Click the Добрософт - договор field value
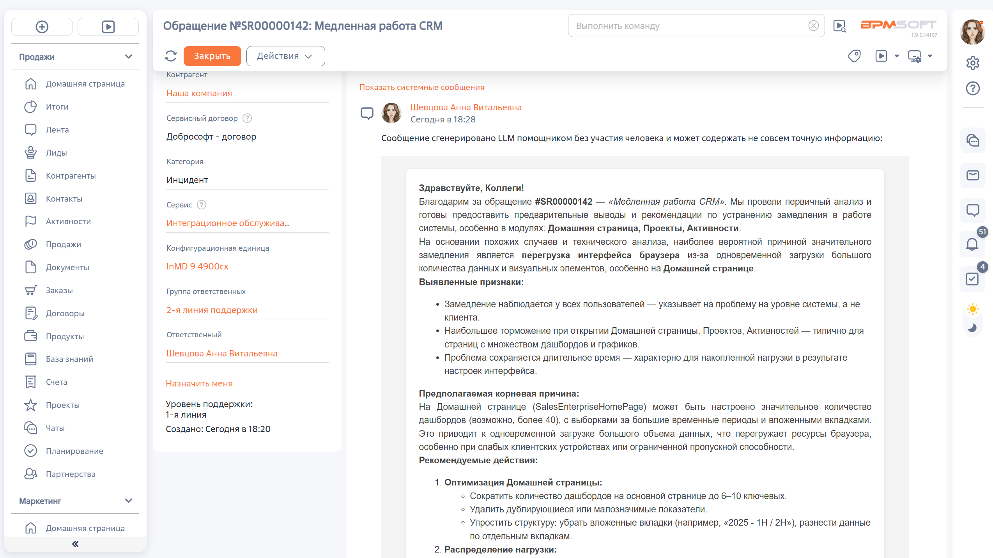 211,137
